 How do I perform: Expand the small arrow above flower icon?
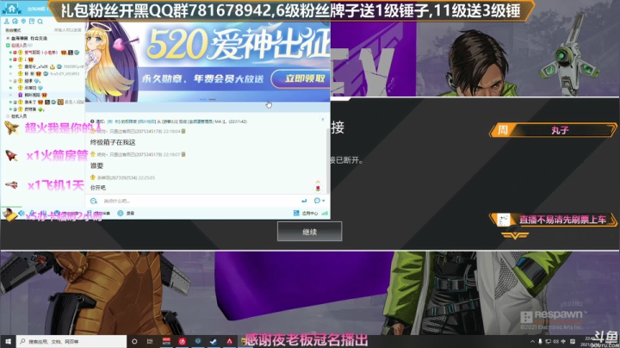tap(318, 182)
